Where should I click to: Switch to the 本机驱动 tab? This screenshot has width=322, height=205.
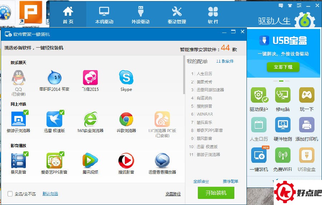pos(104,15)
